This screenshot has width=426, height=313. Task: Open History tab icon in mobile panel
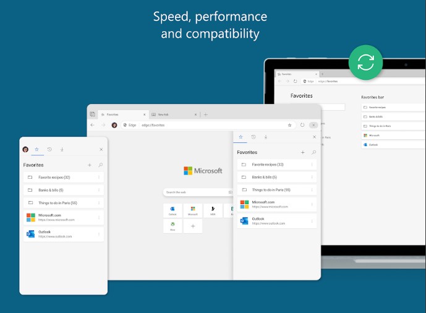coord(49,149)
